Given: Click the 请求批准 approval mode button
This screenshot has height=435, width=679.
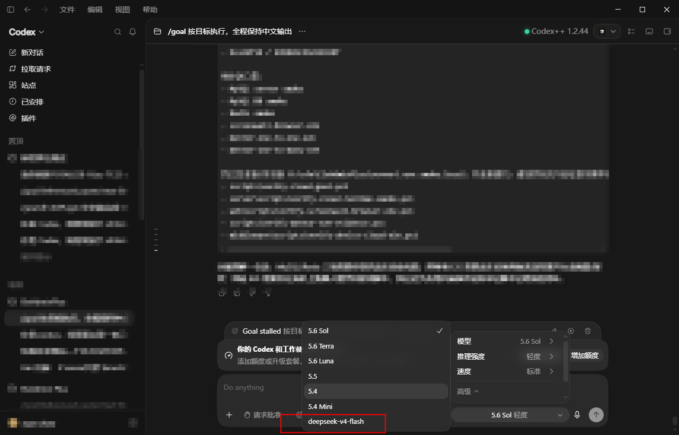Looking at the screenshot, I should pos(263,415).
